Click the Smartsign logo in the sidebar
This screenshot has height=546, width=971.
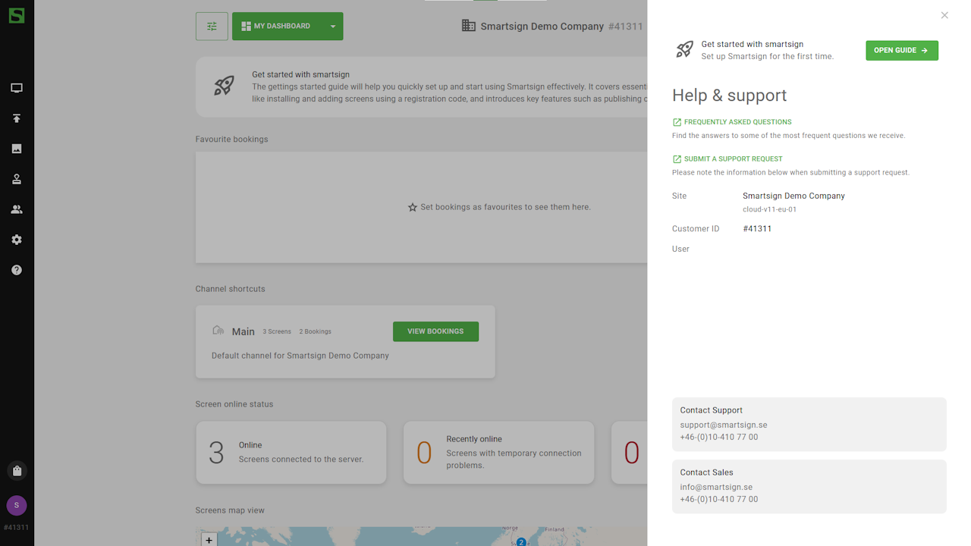[x=17, y=15]
